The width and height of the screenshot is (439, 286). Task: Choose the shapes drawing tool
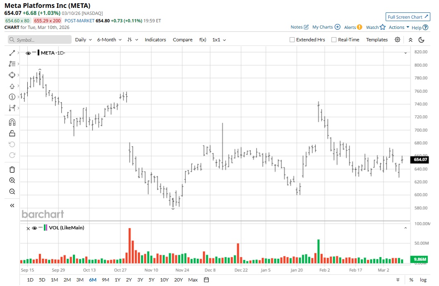(x=12, y=75)
